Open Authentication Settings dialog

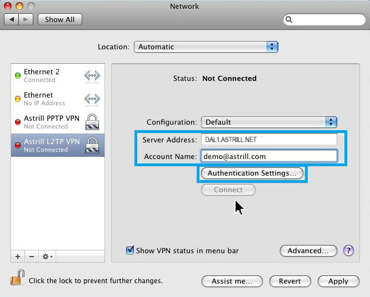pos(252,173)
